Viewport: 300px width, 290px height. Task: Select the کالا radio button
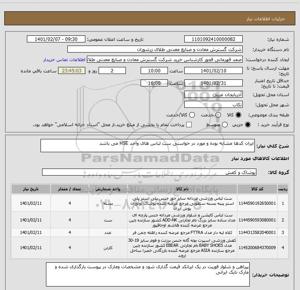(238, 115)
